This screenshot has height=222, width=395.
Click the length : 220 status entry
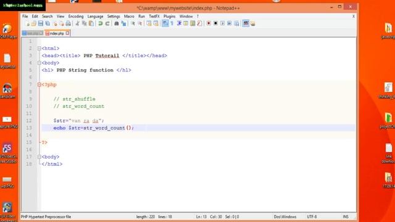[x=146, y=216]
